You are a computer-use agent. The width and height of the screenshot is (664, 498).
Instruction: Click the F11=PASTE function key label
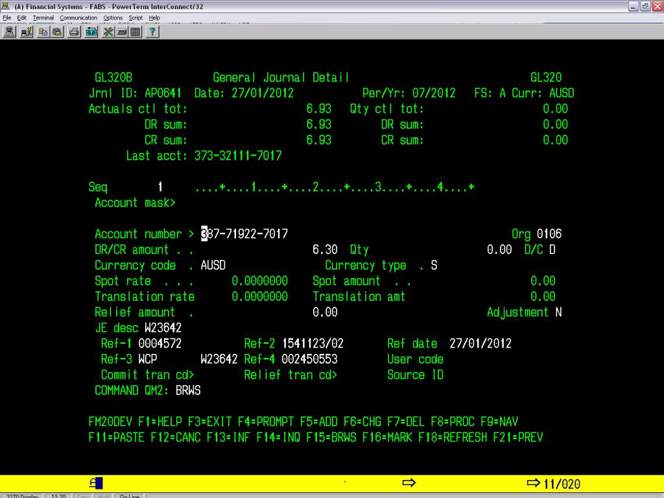pos(117,438)
